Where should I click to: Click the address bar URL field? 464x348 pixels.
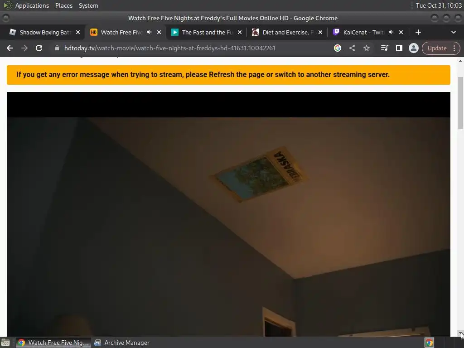pyautogui.click(x=170, y=48)
